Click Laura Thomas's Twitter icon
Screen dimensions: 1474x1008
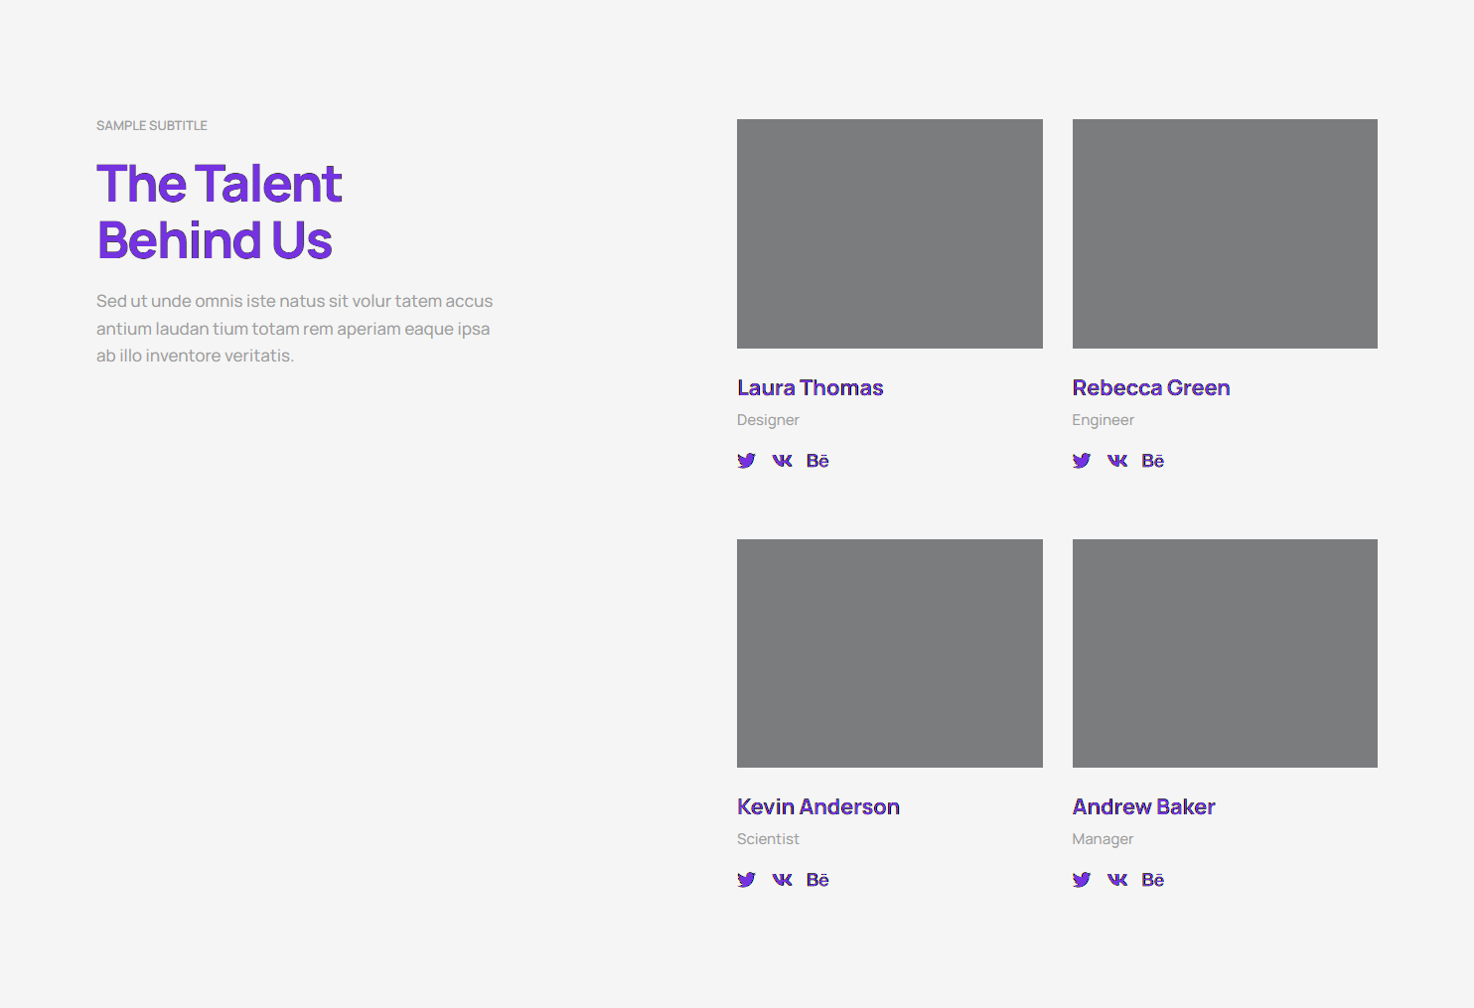click(x=746, y=461)
